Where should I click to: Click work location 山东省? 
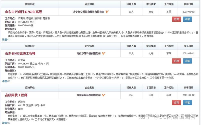coord(21,60)
